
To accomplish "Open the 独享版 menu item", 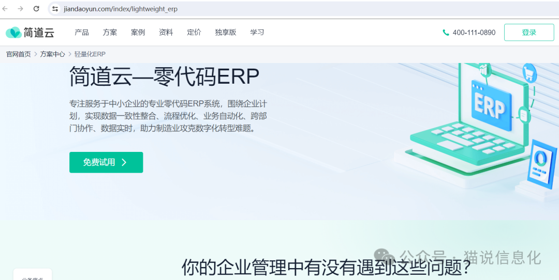I will click(226, 33).
